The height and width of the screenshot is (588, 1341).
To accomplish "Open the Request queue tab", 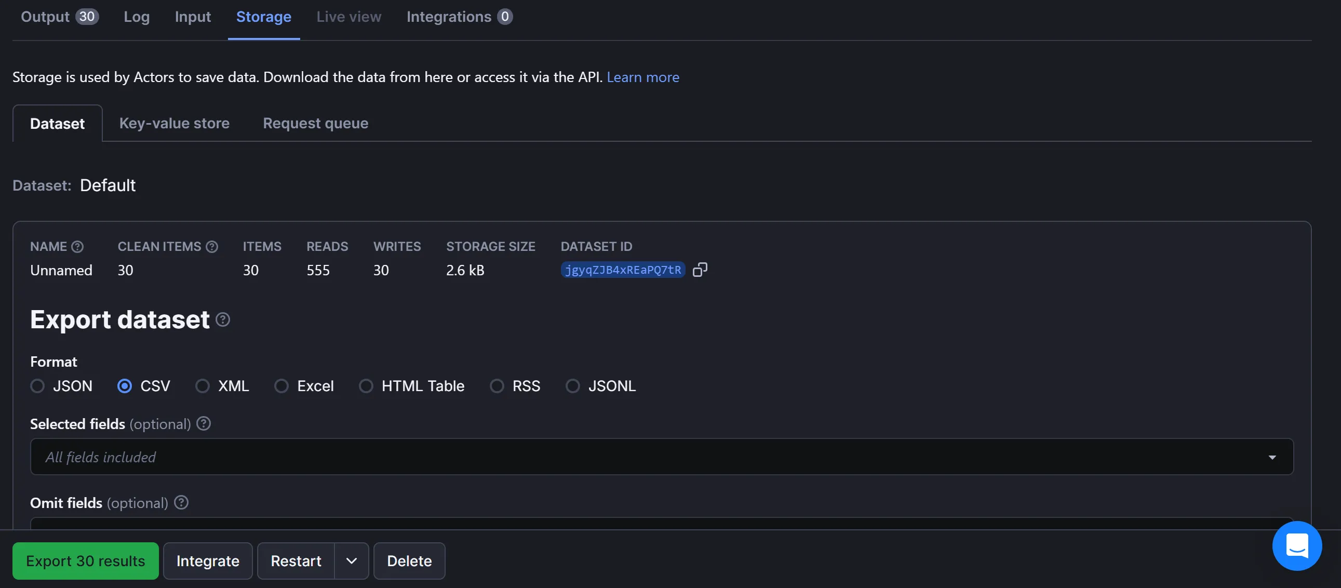I will pos(315,124).
